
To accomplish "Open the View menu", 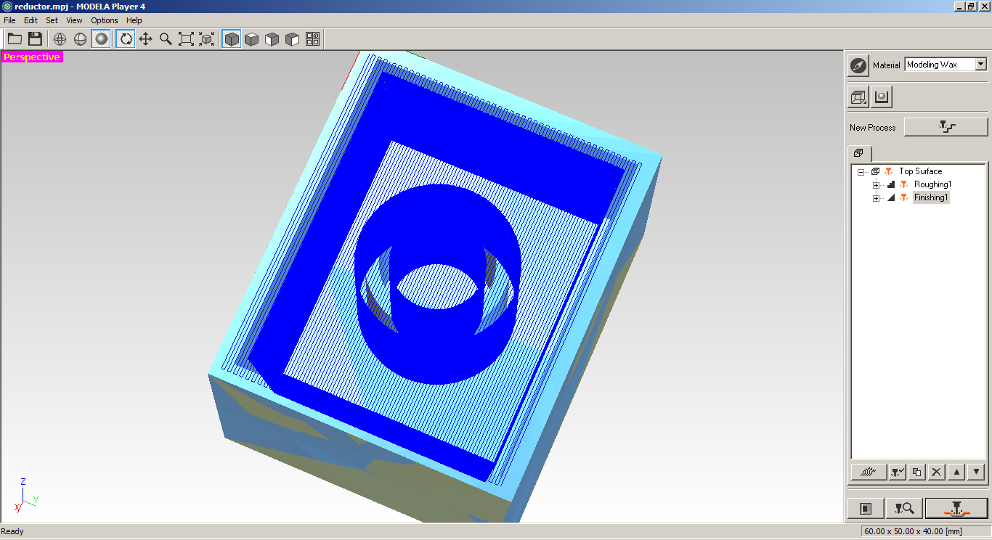I will (x=74, y=20).
